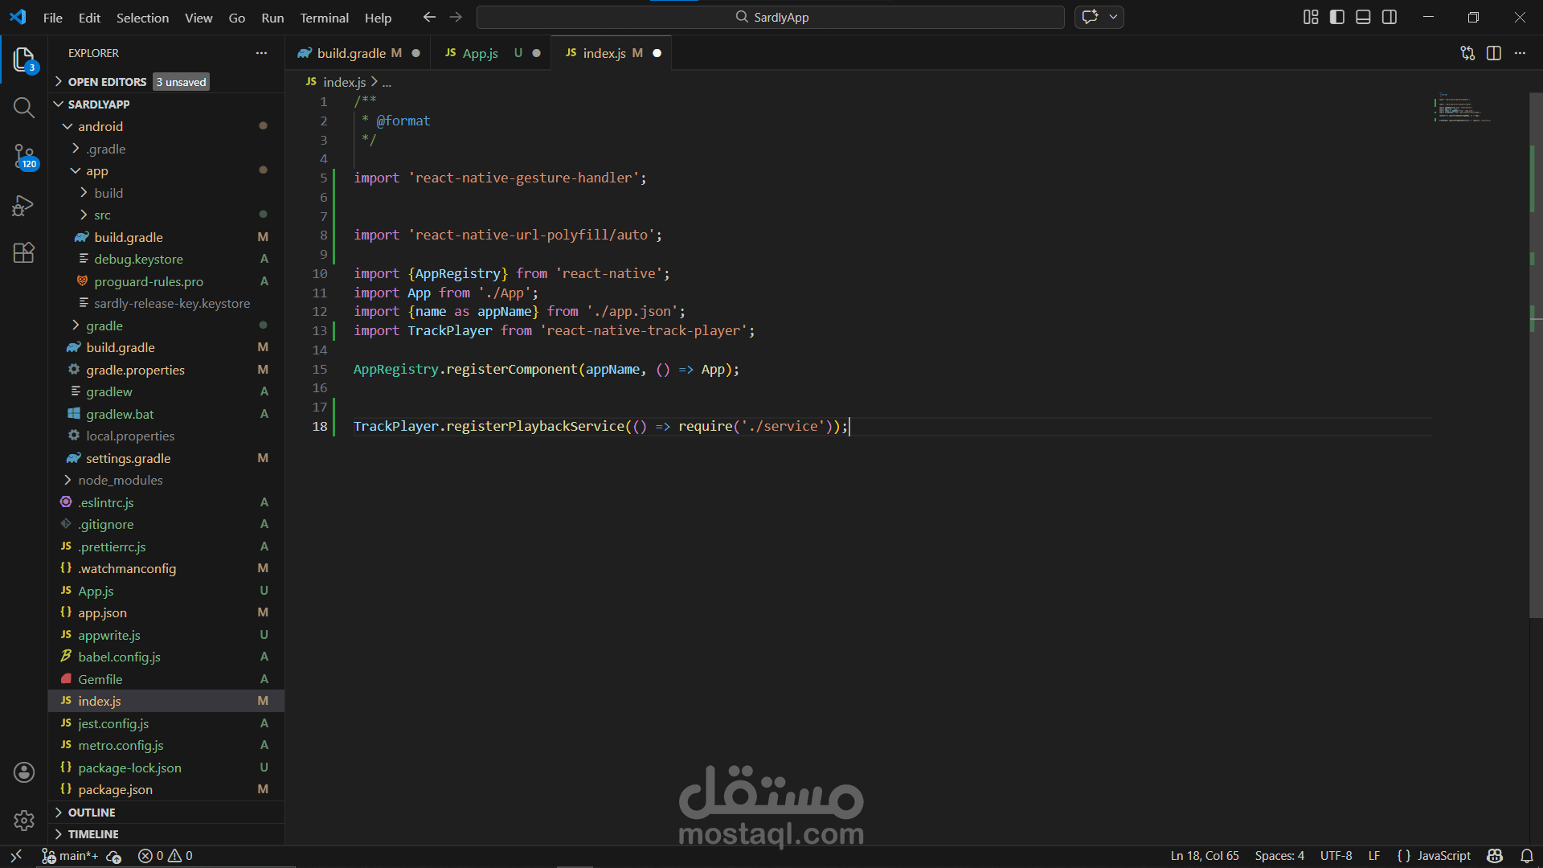Expand the node_modules folder
1543x868 pixels.
click(120, 480)
